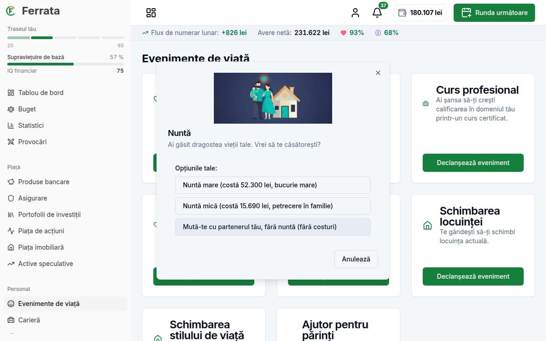Click the Produse bancare piggy icon
This screenshot has height=341, width=546.
(x=11, y=182)
